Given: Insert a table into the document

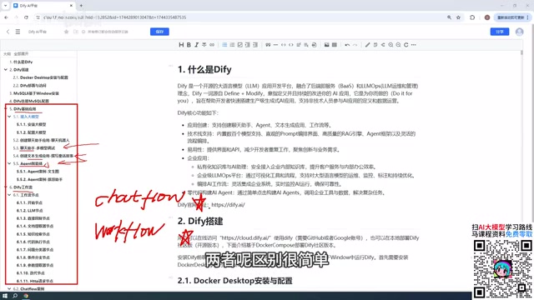Looking at the screenshot, I should point(335,45).
